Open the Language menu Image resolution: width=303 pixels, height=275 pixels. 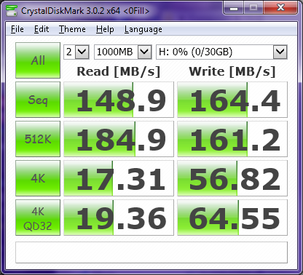click(x=143, y=29)
